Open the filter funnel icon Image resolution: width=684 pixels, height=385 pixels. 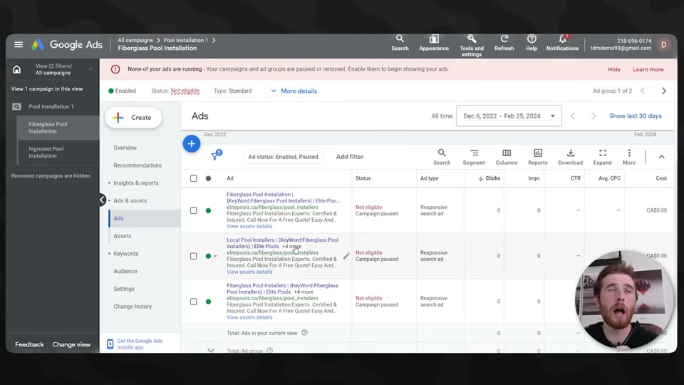[x=216, y=156]
